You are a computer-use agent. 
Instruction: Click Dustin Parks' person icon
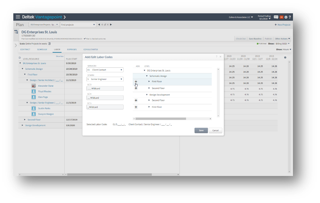(x=34, y=108)
